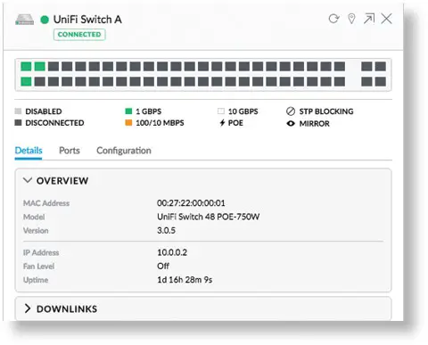Click the CONNECTED status badge
Viewport: 428px width, 345px height.
[79, 35]
